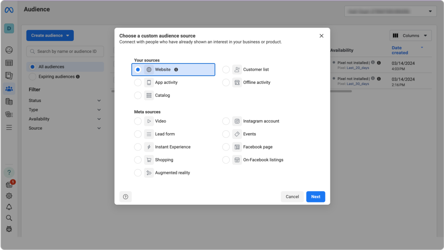Select the Catalog radio button
Image resolution: width=444 pixels, height=250 pixels.
click(138, 96)
